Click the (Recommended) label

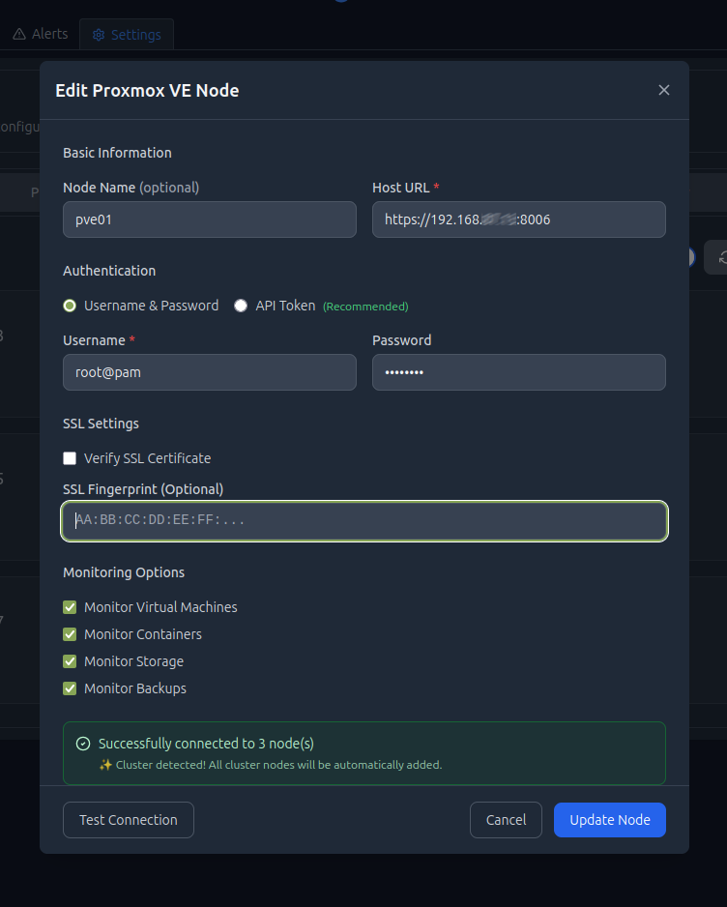click(x=365, y=307)
